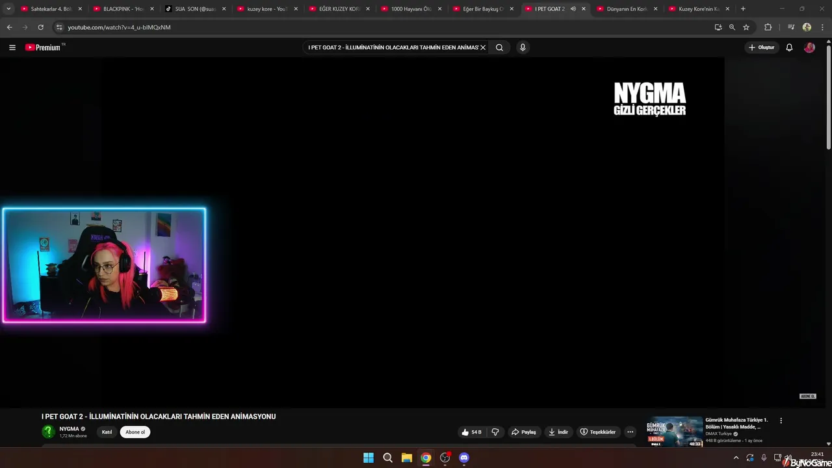Start voice search with the microphone

(523, 47)
